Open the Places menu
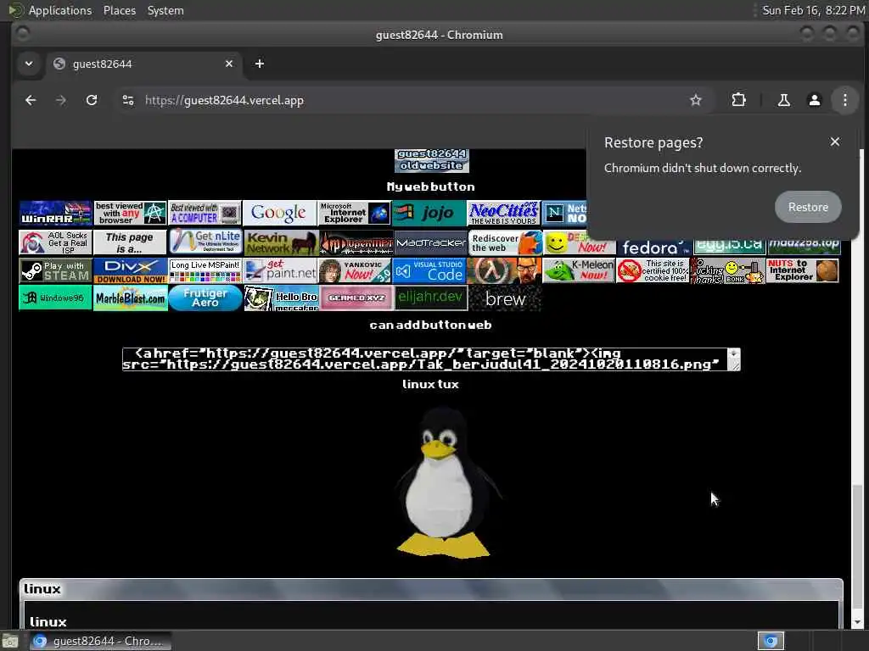The height and width of the screenshot is (651, 869). [x=119, y=10]
